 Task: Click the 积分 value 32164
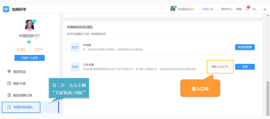38,49
